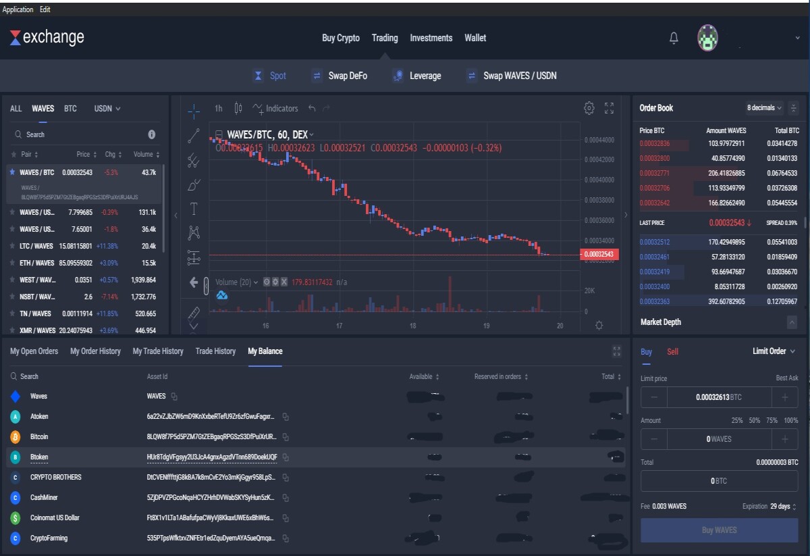
Task: Open the Application menu
Action: [18, 9]
